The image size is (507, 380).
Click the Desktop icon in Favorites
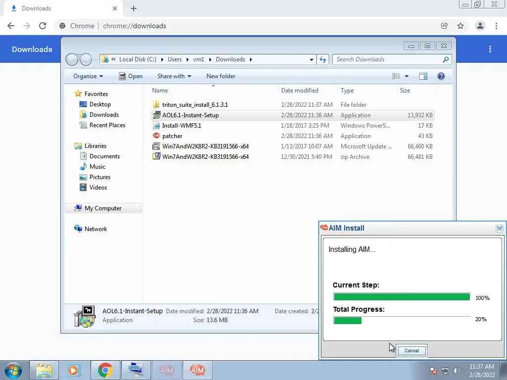click(83, 104)
